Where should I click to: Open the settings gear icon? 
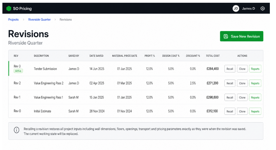tap(262, 9)
